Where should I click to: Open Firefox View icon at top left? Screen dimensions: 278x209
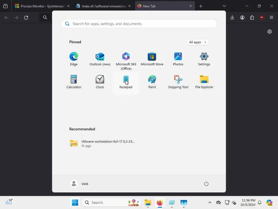click(x=5, y=6)
